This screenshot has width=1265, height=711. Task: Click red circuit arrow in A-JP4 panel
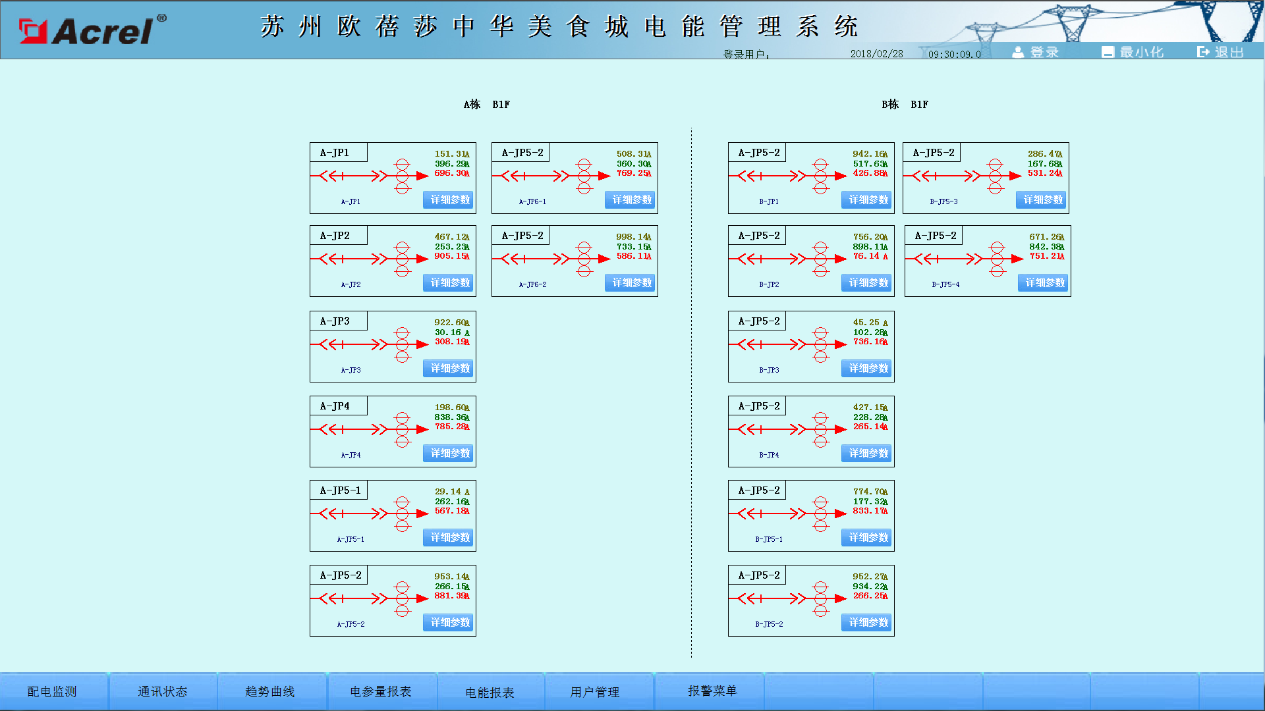click(x=422, y=429)
